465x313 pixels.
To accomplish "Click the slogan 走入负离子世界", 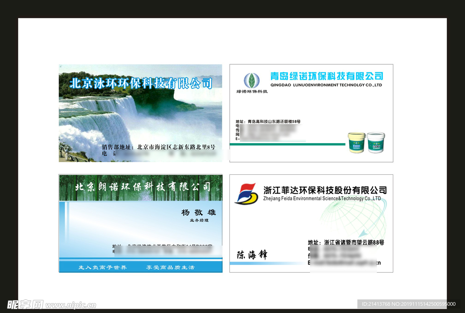I will coord(102,267).
